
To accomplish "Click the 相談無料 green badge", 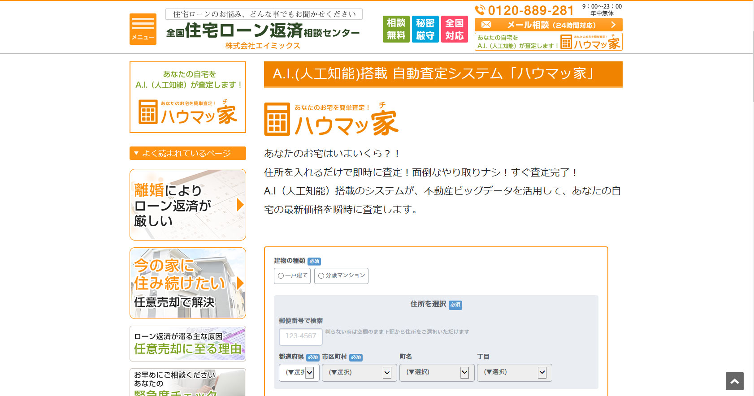I will 396,29.
